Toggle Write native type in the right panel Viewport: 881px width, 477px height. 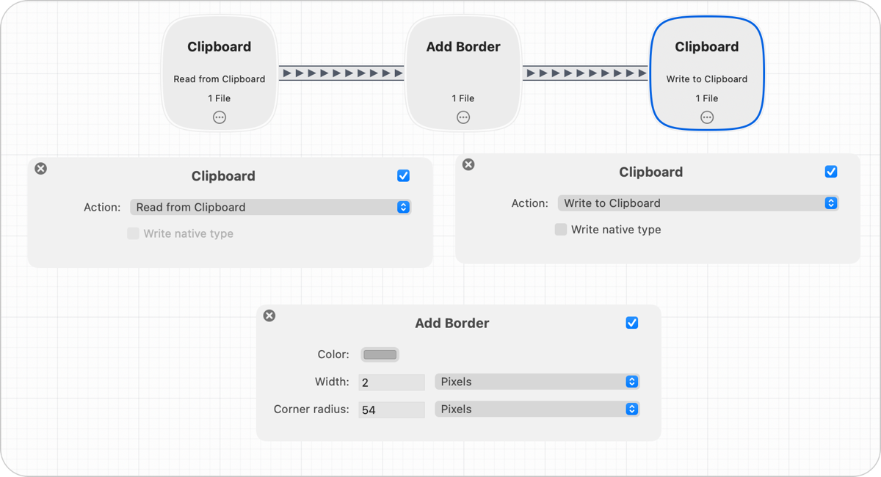point(561,229)
